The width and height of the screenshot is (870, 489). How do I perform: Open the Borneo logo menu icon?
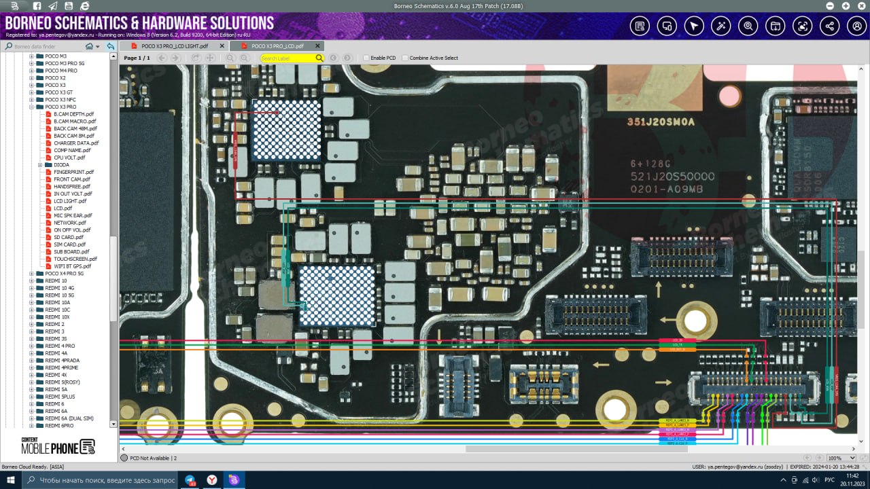15,5
